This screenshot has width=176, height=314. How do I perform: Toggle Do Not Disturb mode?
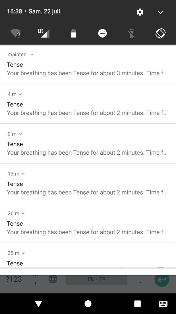click(x=102, y=33)
